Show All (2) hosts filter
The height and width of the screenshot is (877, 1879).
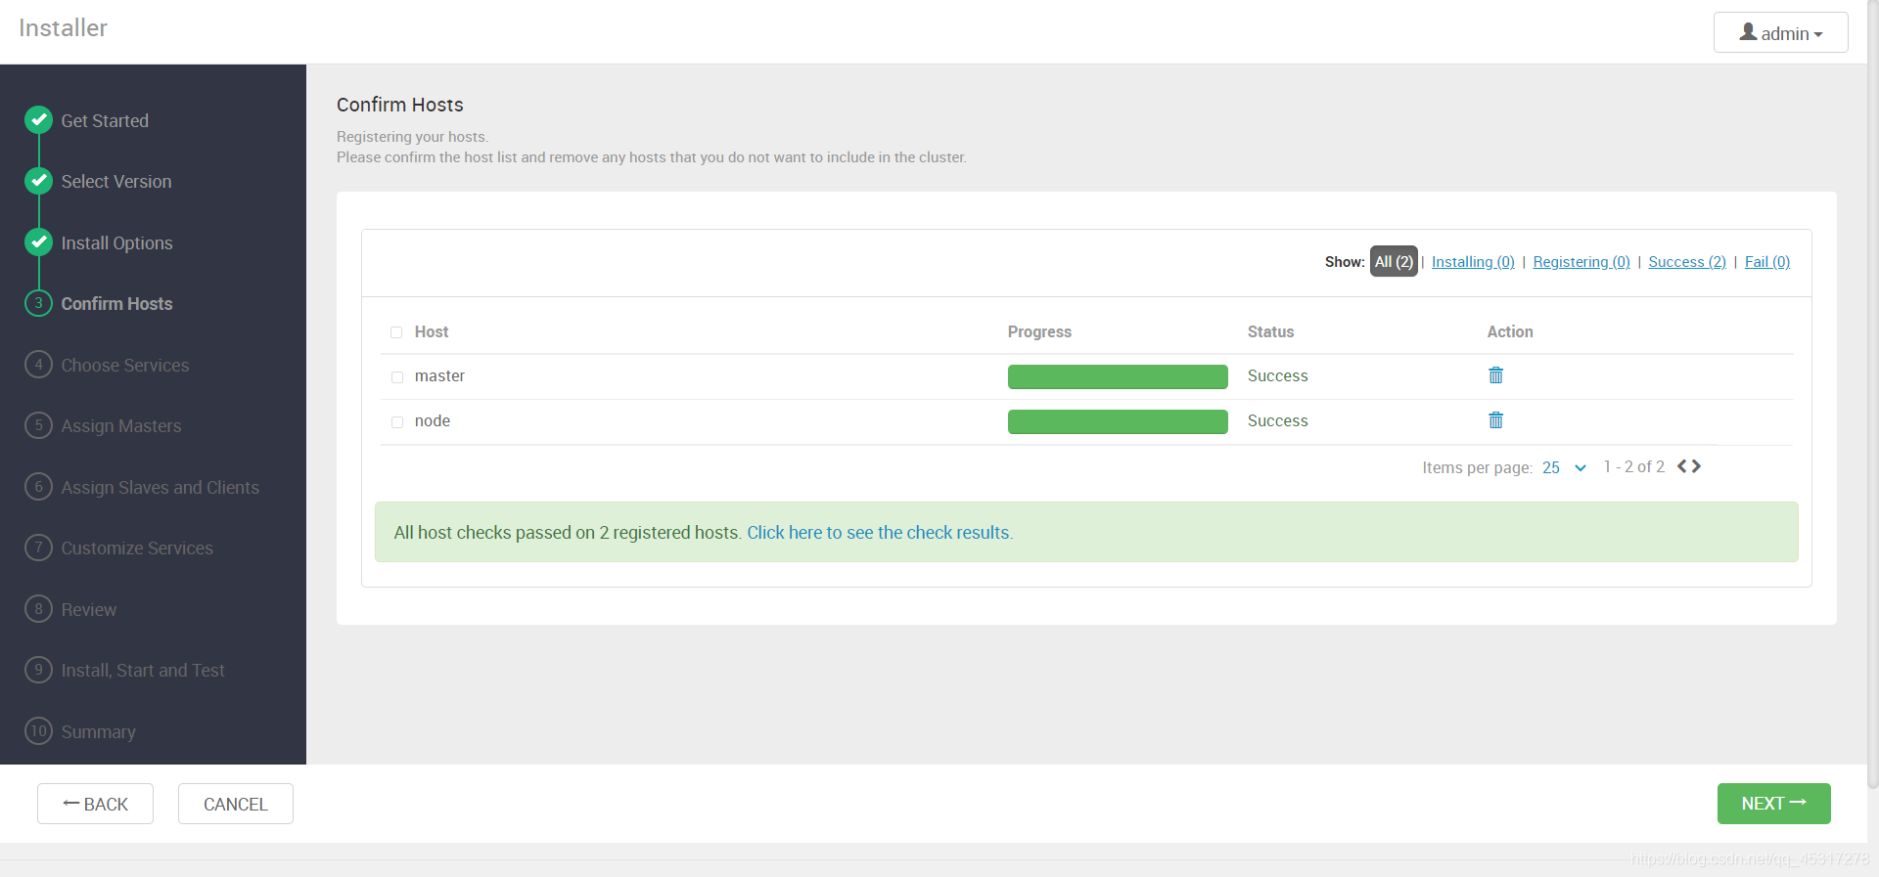tap(1394, 261)
